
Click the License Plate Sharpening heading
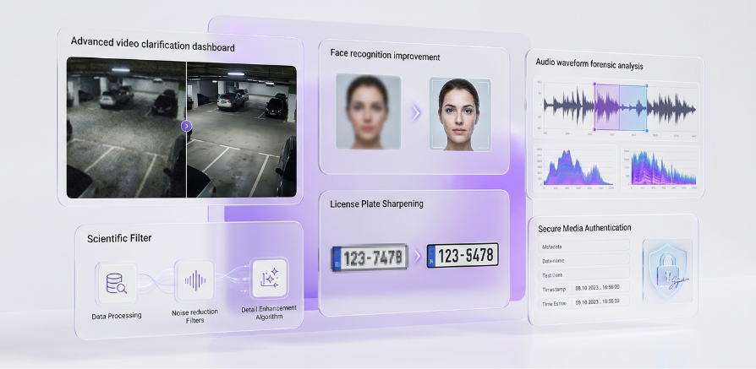[x=376, y=203]
